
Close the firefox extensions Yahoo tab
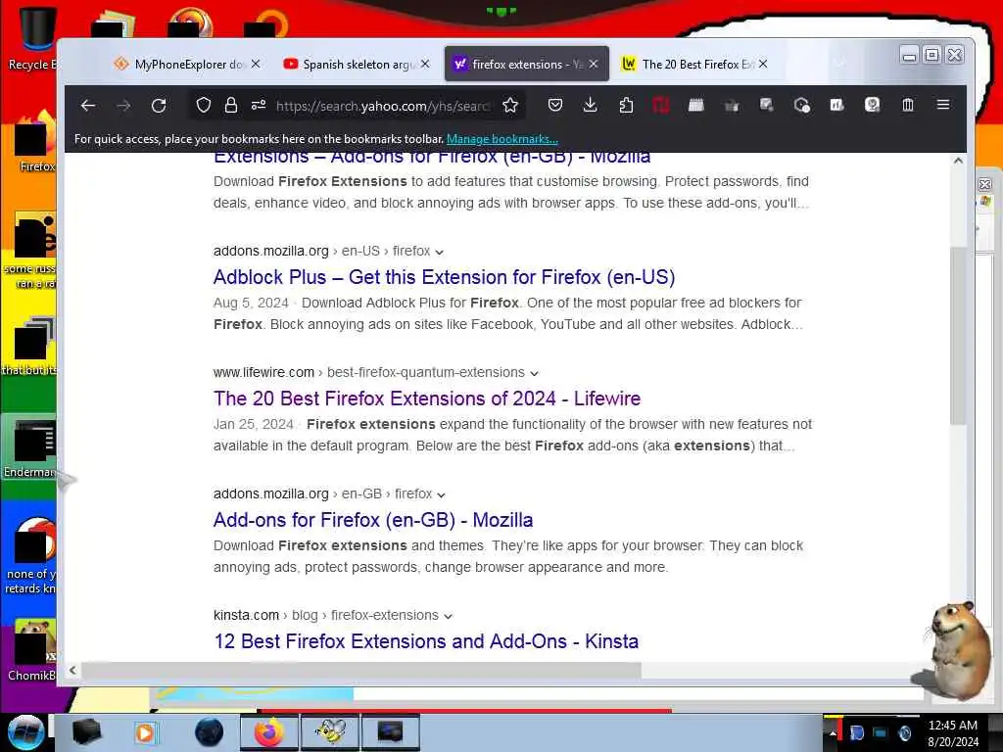point(594,64)
